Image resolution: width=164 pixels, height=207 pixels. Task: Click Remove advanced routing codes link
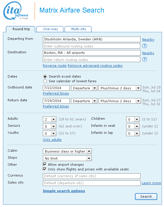[x=95, y=66]
